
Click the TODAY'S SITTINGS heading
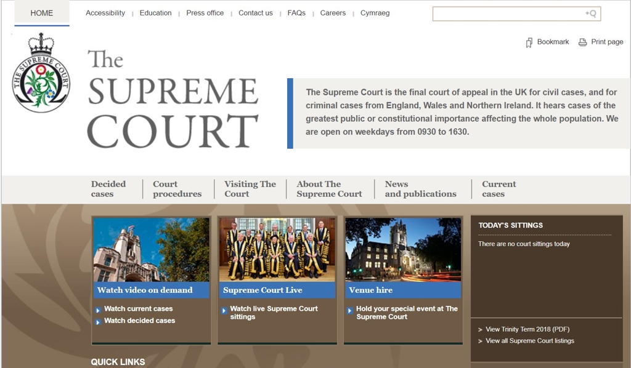511,225
